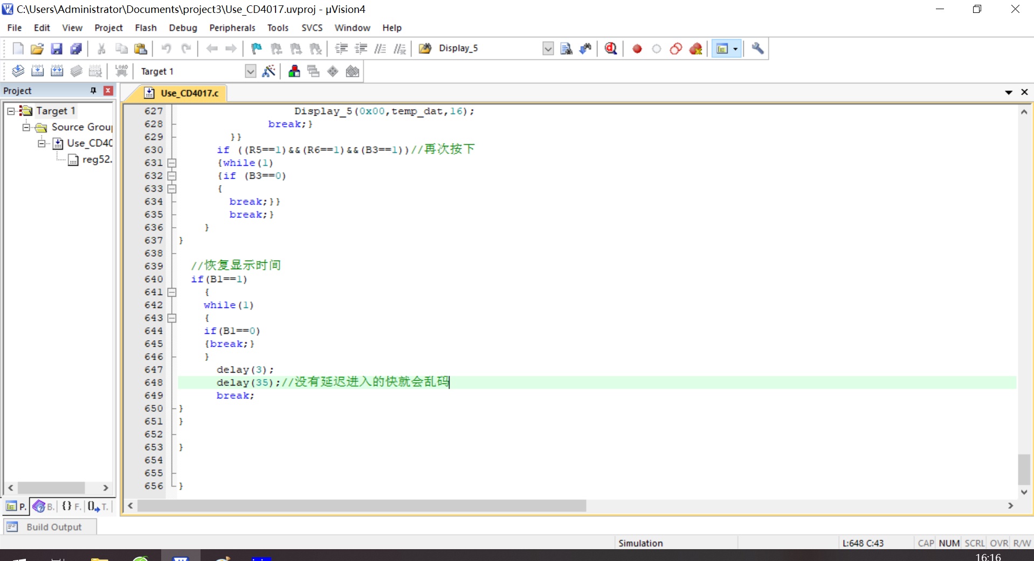
Task: Open the SVCS menu
Action: click(312, 27)
